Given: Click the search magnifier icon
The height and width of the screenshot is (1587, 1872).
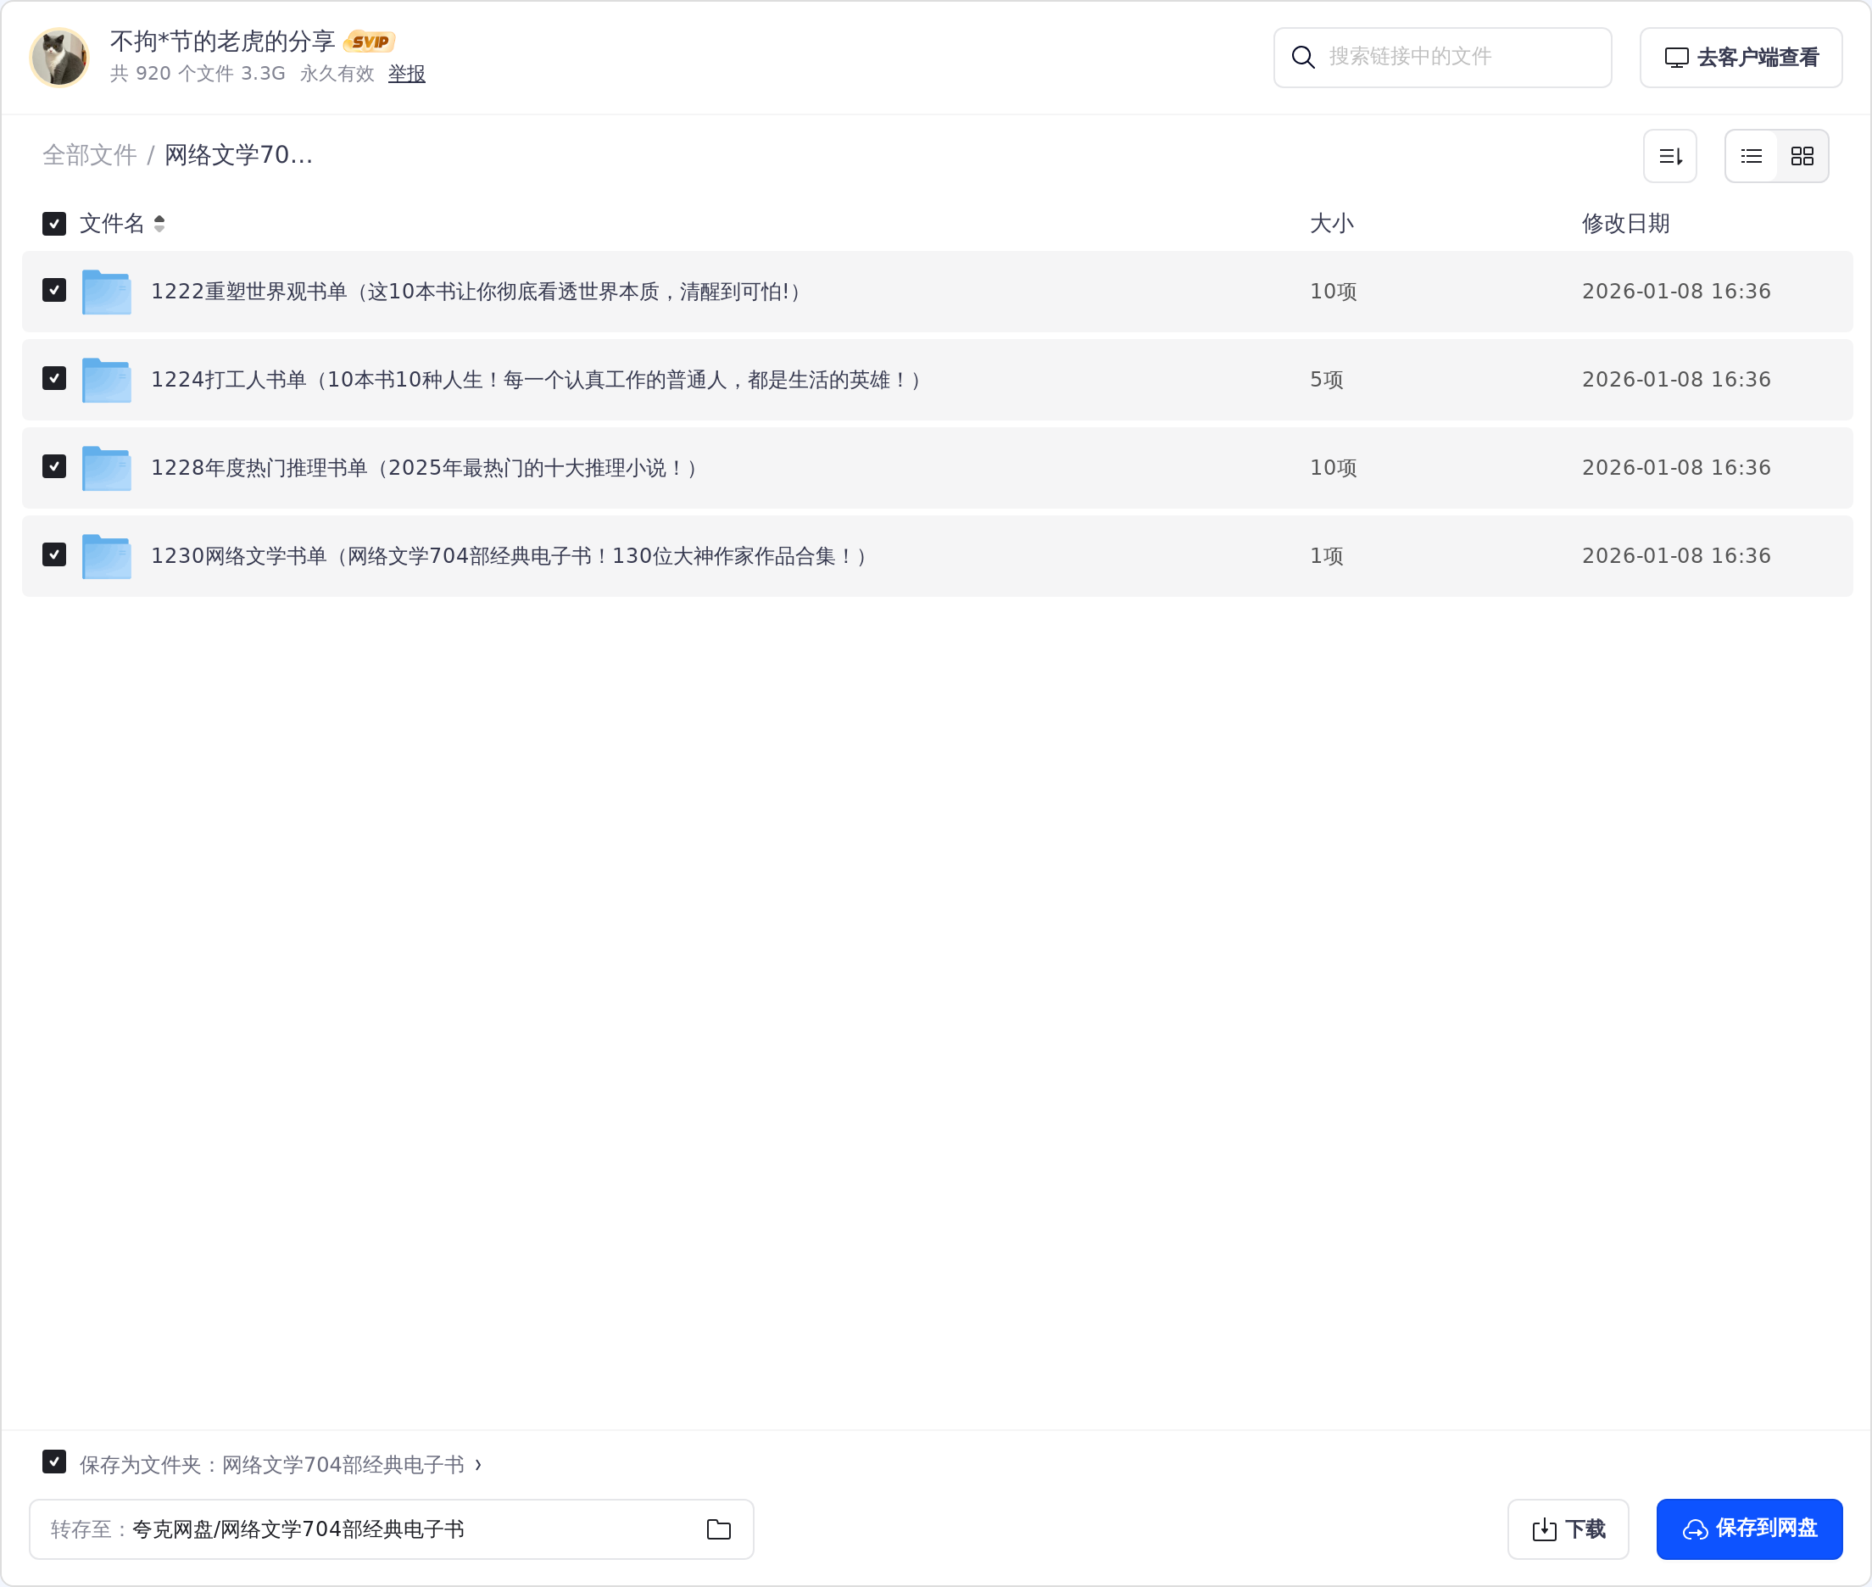Looking at the screenshot, I should pyautogui.click(x=1302, y=58).
